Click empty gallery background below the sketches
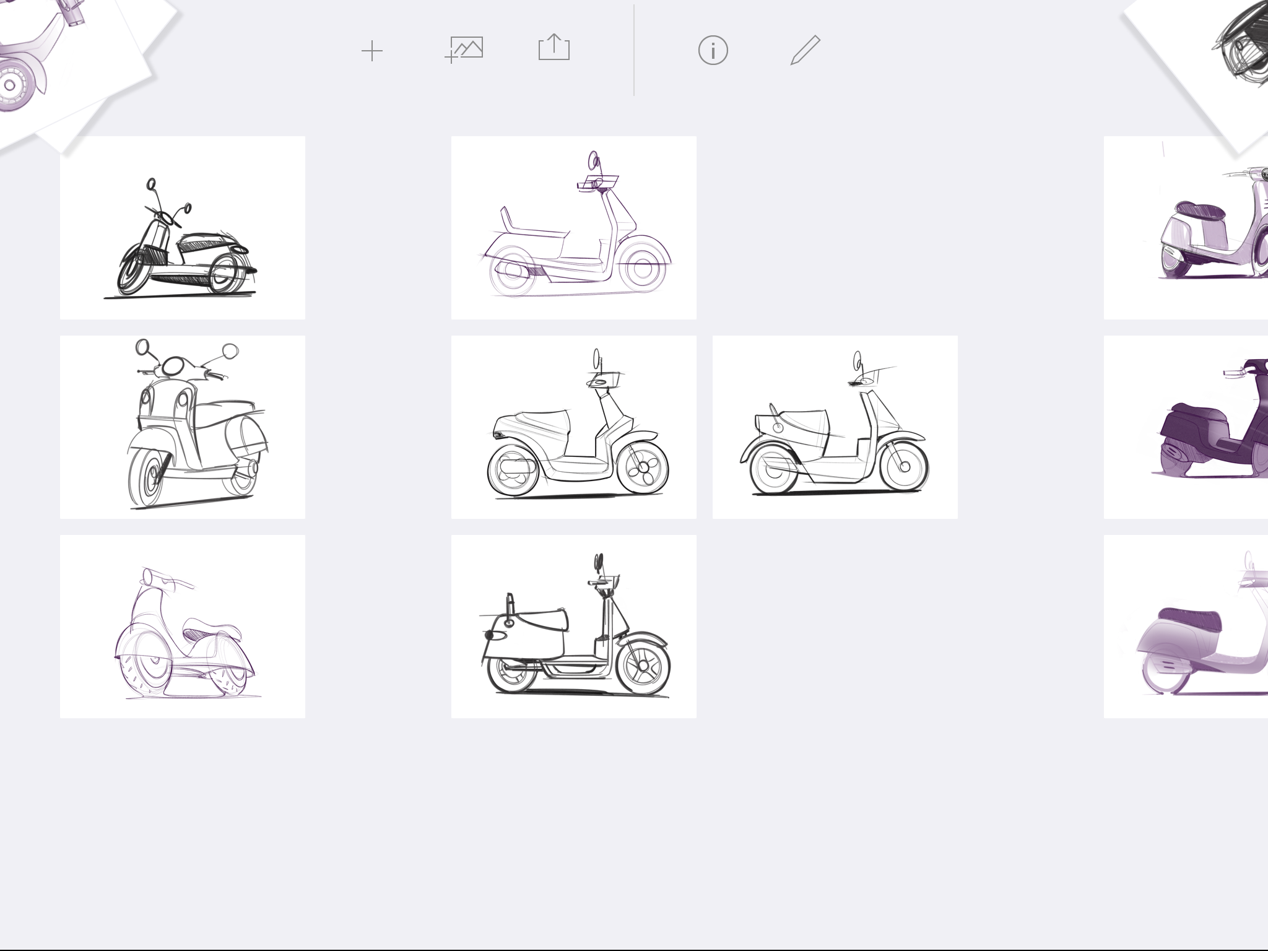 point(619,836)
